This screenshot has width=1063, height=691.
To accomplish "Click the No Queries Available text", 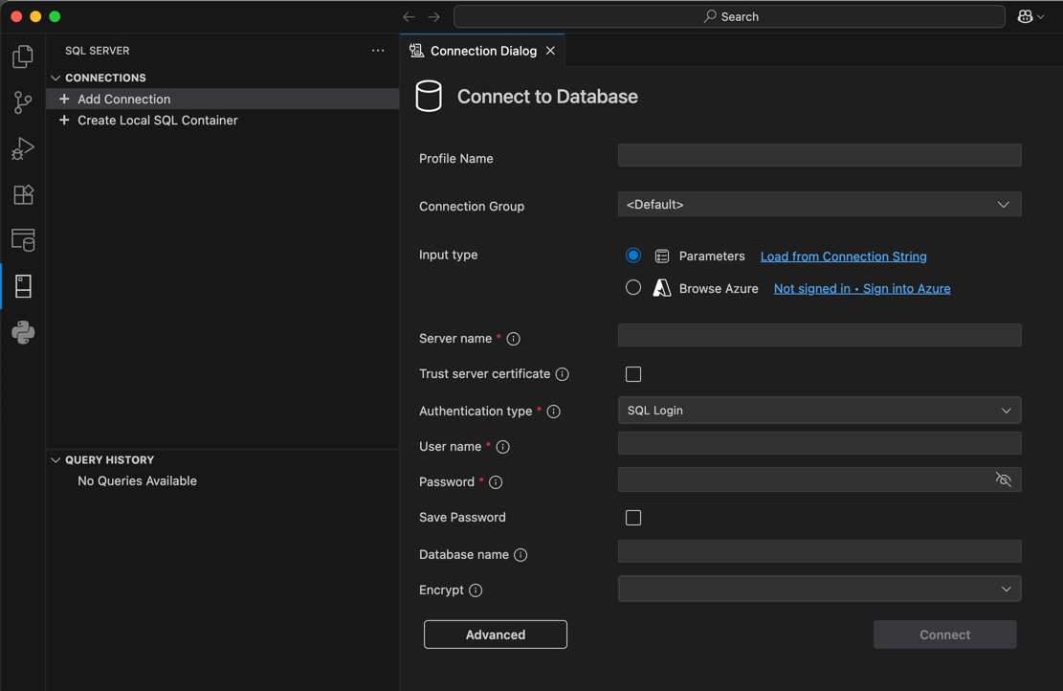I will (137, 480).
